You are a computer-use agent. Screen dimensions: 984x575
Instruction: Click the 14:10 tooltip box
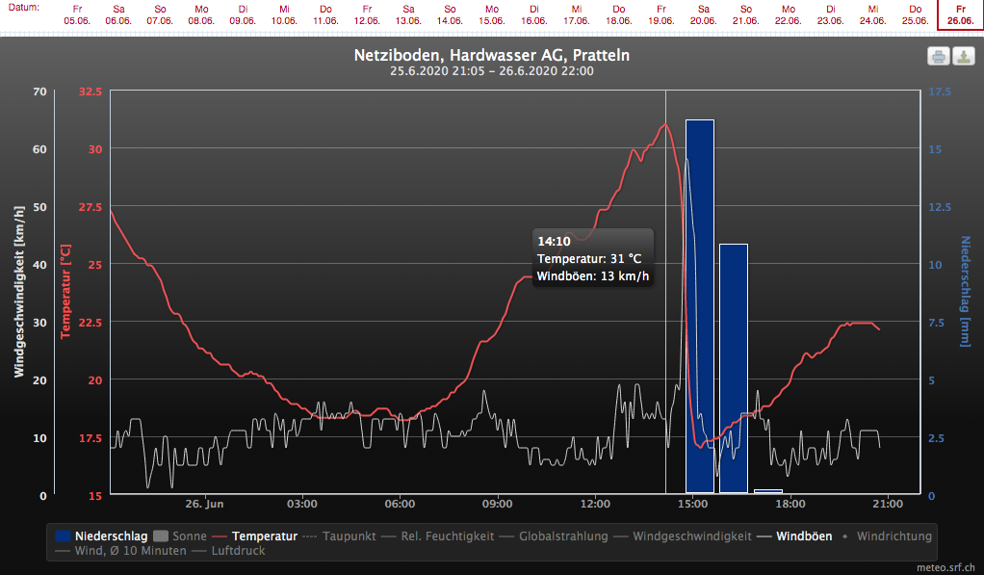point(593,258)
